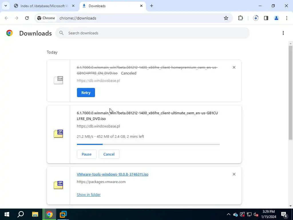Remove the canceled homepremium download entry

tap(234, 67)
